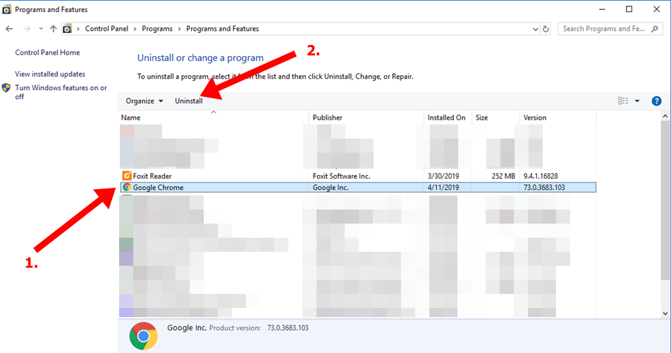Click the Programs and Features title icon
Image resolution: width=671 pixels, height=353 pixels.
click(x=6, y=9)
